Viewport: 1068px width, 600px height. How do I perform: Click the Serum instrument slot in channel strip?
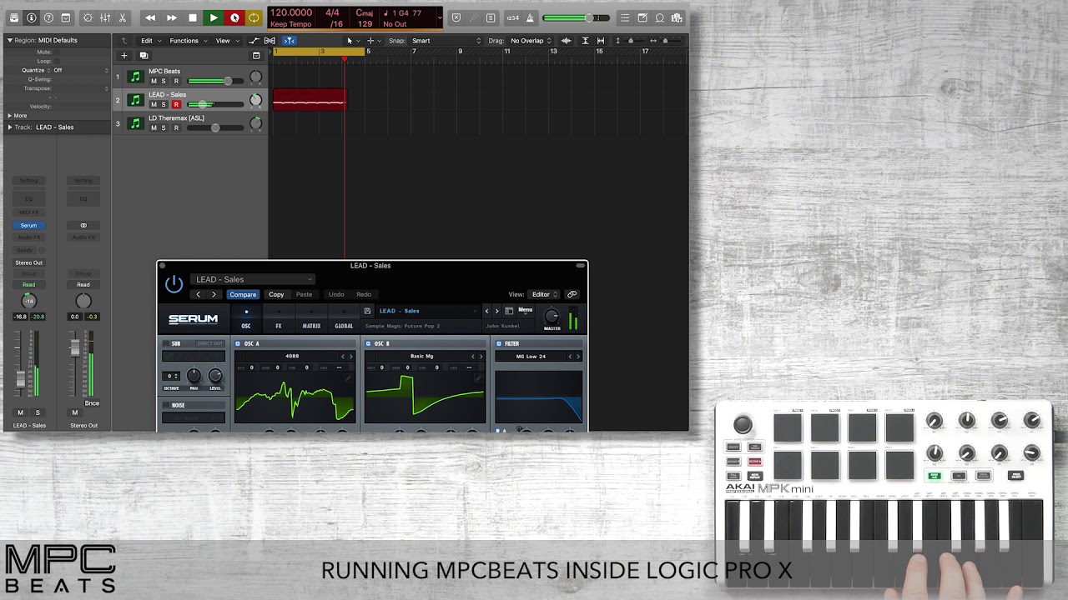coord(29,226)
